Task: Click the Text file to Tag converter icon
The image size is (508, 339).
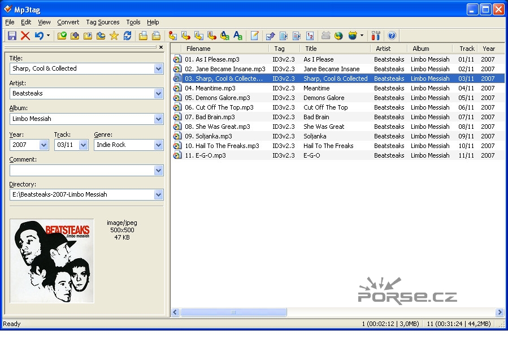Action: [x=211, y=36]
